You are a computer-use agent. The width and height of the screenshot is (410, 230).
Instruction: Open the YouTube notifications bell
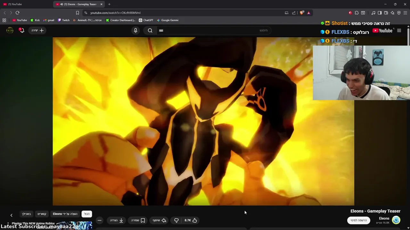point(21,30)
